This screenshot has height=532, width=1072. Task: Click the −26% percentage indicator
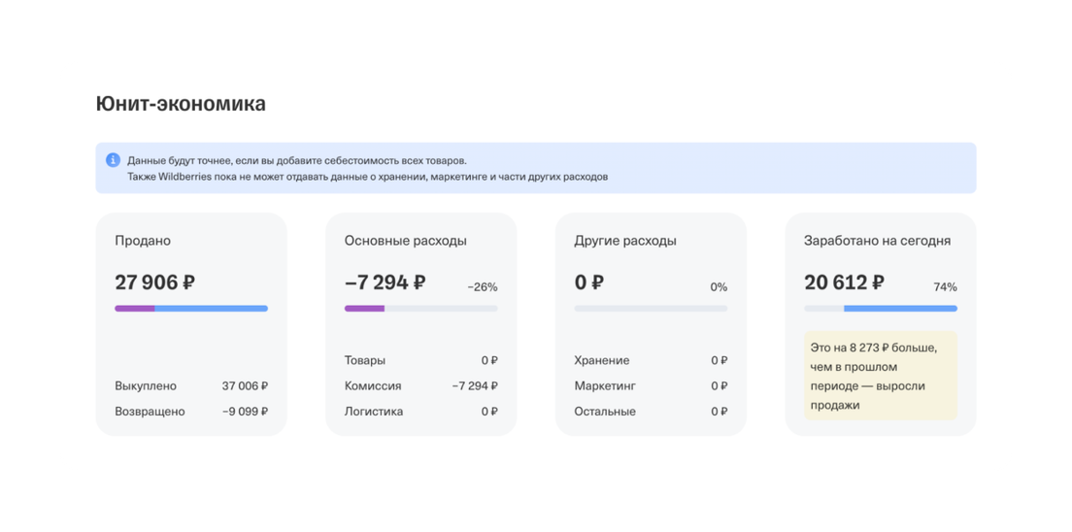(483, 287)
